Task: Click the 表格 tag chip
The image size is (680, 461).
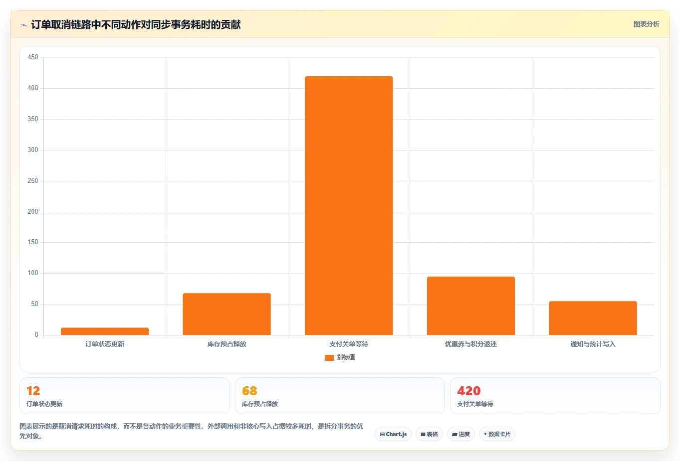Action: pos(429,434)
